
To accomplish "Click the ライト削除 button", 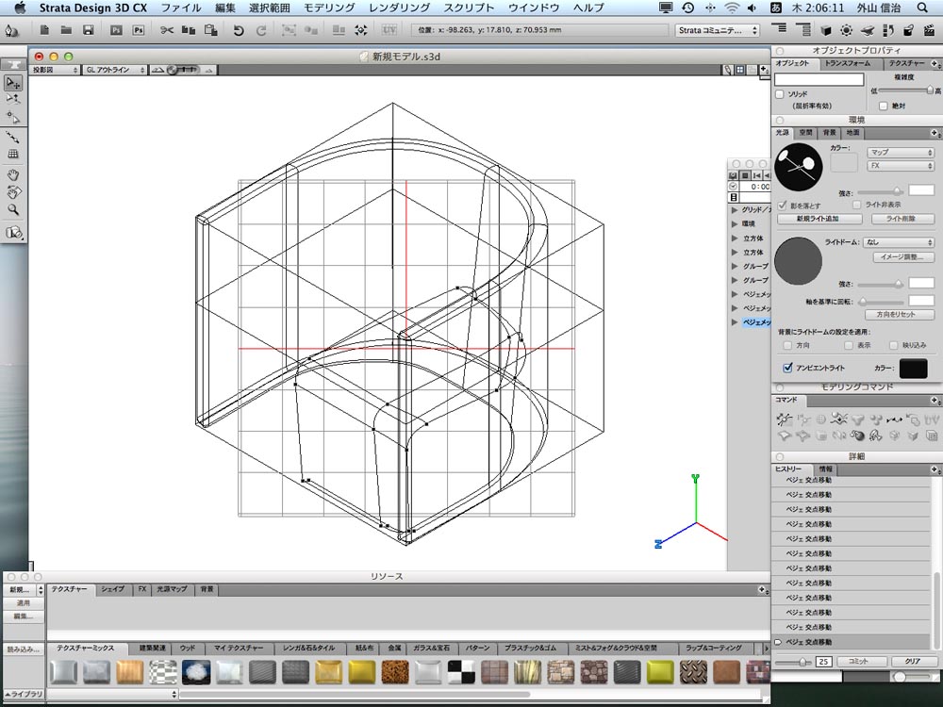I will click(x=901, y=219).
